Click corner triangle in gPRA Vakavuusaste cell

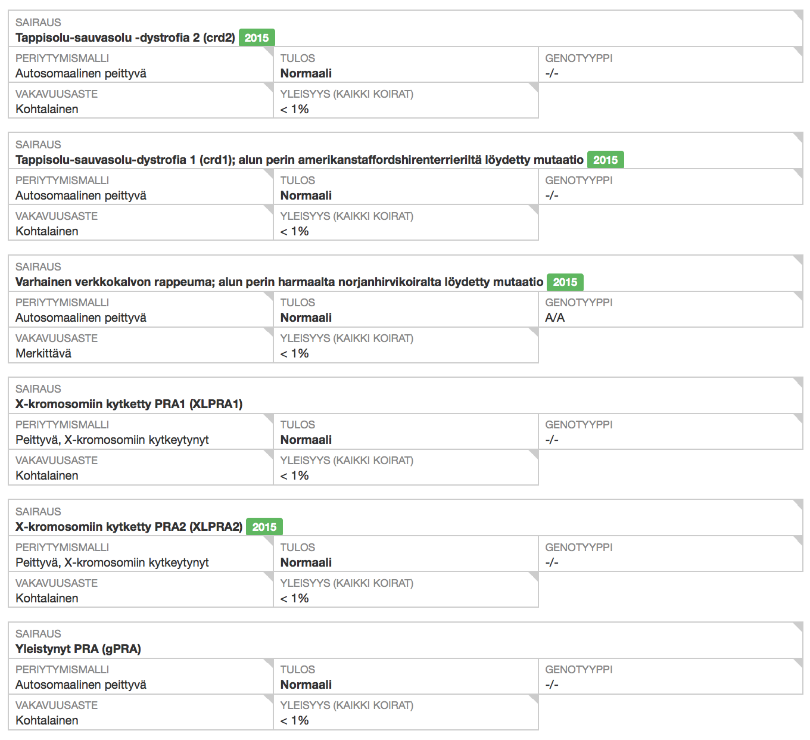(269, 698)
